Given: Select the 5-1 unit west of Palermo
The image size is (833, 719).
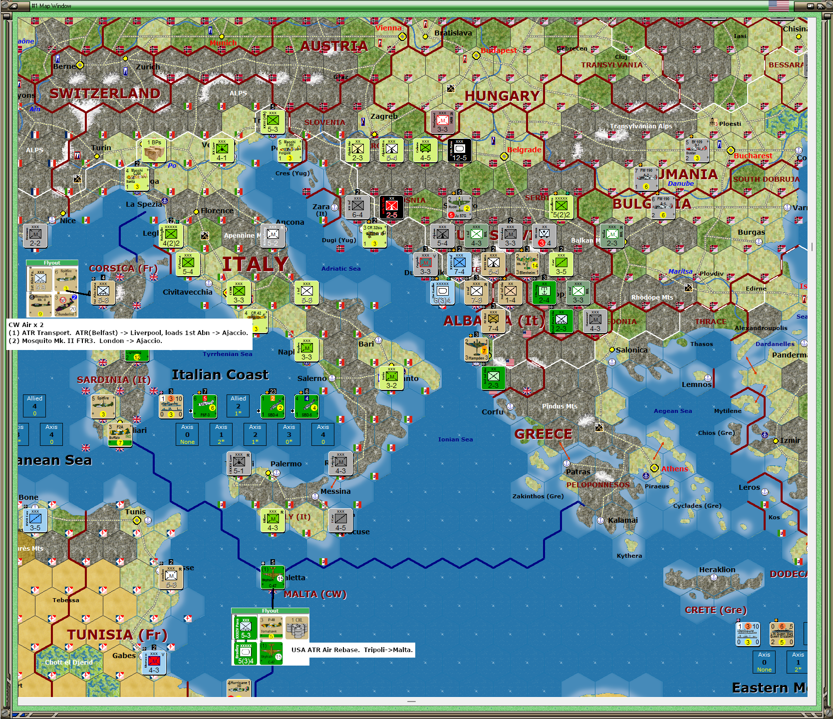Looking at the screenshot, I should [239, 463].
